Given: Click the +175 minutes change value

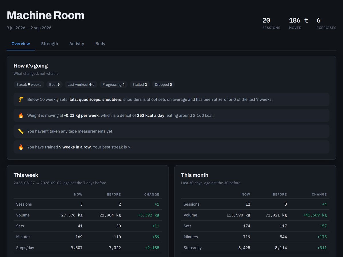Looking at the screenshot, I should point(322,237).
